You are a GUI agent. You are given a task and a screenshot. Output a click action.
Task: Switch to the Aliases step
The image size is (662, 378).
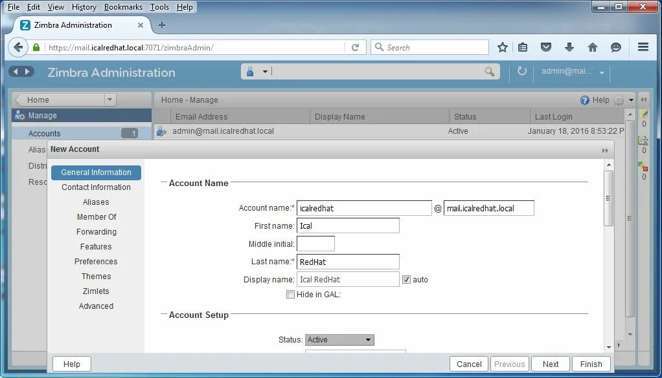[x=96, y=202]
